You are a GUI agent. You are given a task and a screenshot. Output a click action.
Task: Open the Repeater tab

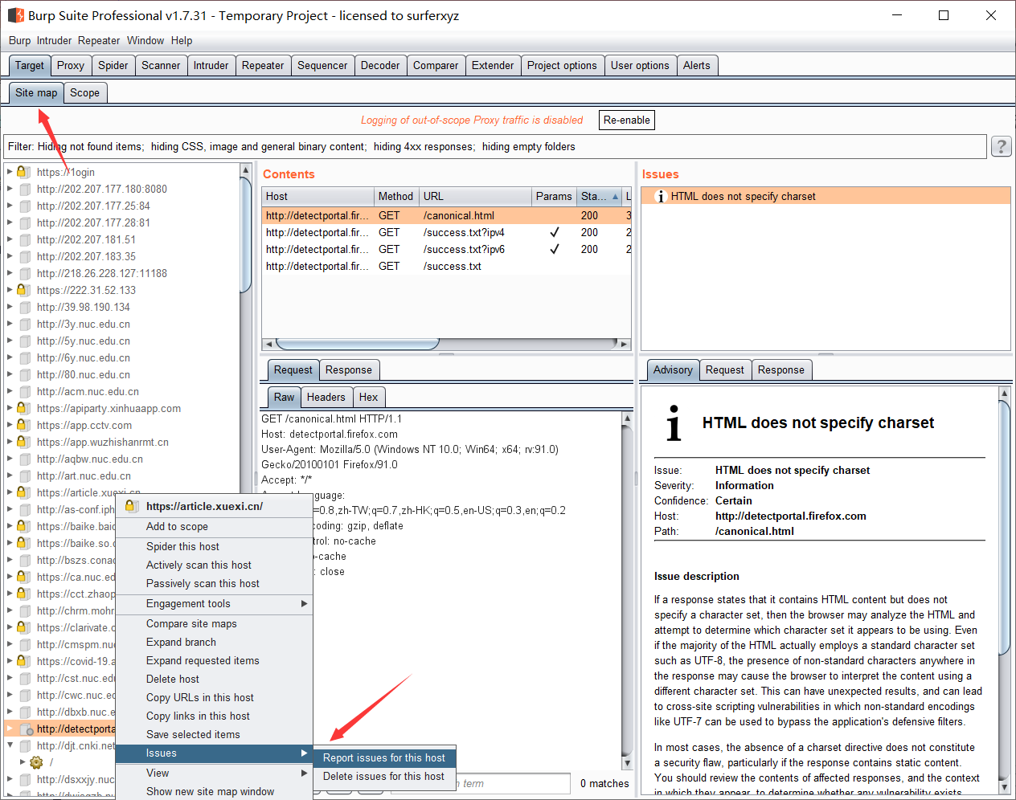[x=263, y=65]
